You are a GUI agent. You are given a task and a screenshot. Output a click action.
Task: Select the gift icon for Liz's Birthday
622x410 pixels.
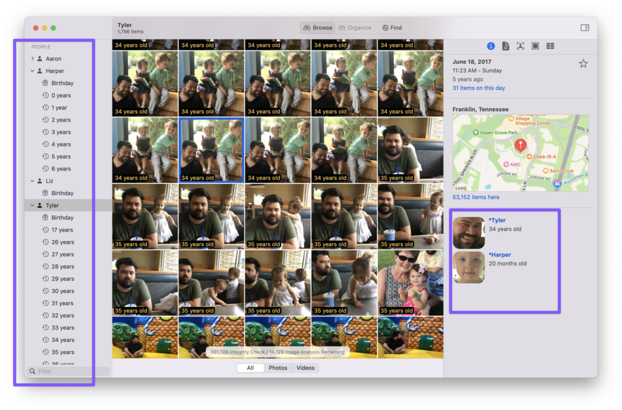45,193
